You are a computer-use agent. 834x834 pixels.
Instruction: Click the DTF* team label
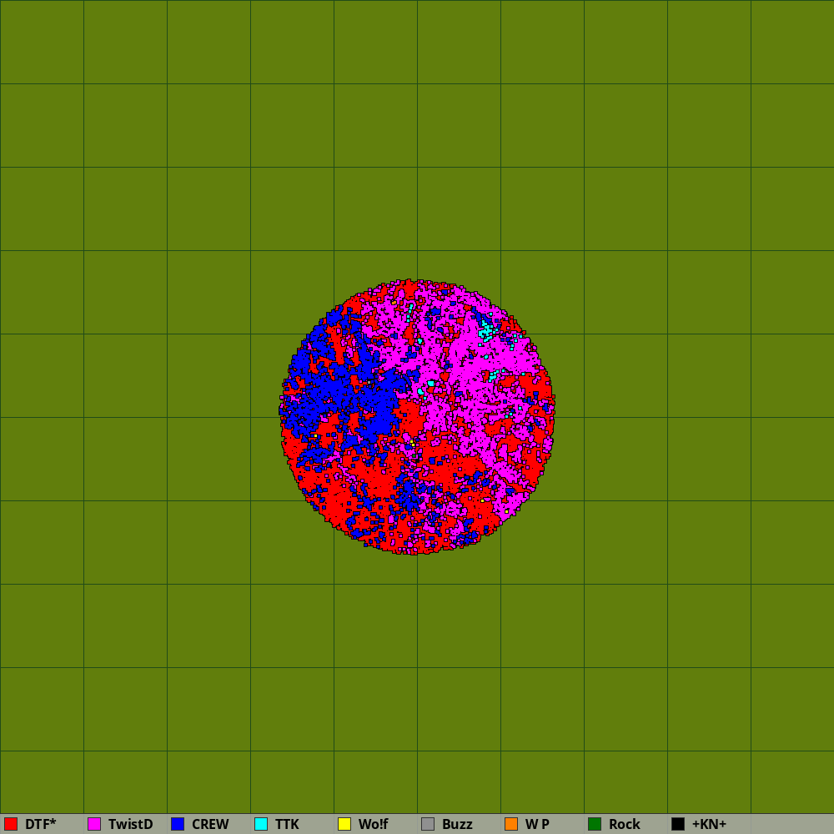pos(40,824)
